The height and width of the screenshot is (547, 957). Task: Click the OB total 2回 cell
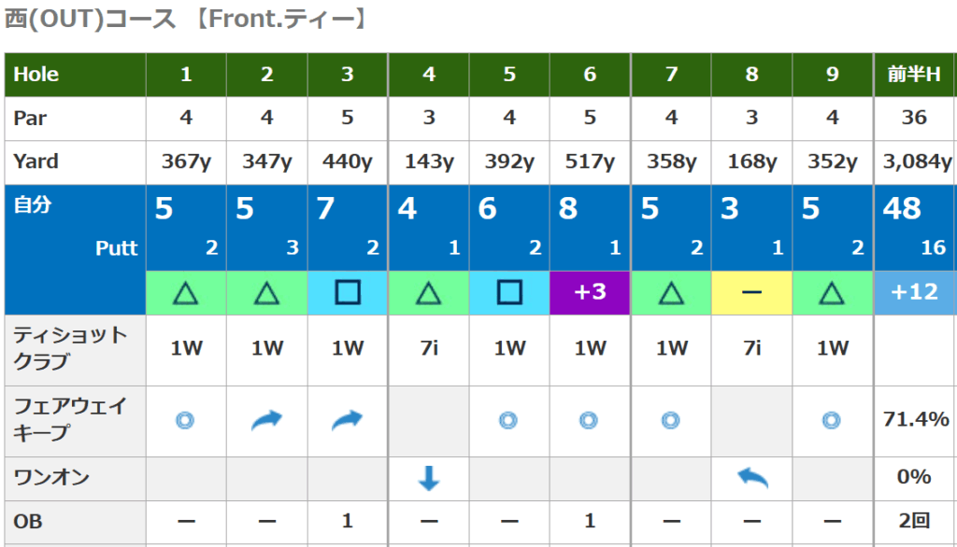pyautogui.click(x=914, y=521)
